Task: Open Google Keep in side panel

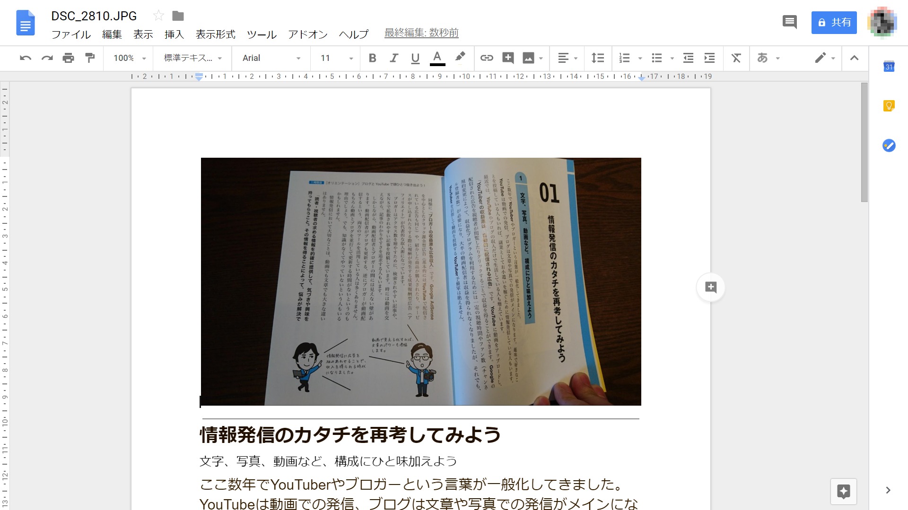Action: click(889, 106)
